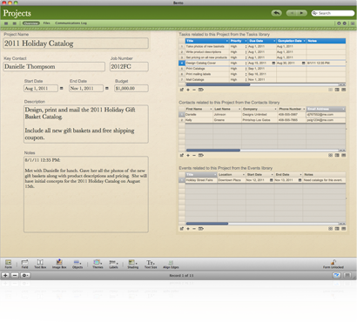This screenshot has height=322, width=357.
Task: Sort Contacts by the First Name column
Action: pyautogui.click(x=199, y=109)
